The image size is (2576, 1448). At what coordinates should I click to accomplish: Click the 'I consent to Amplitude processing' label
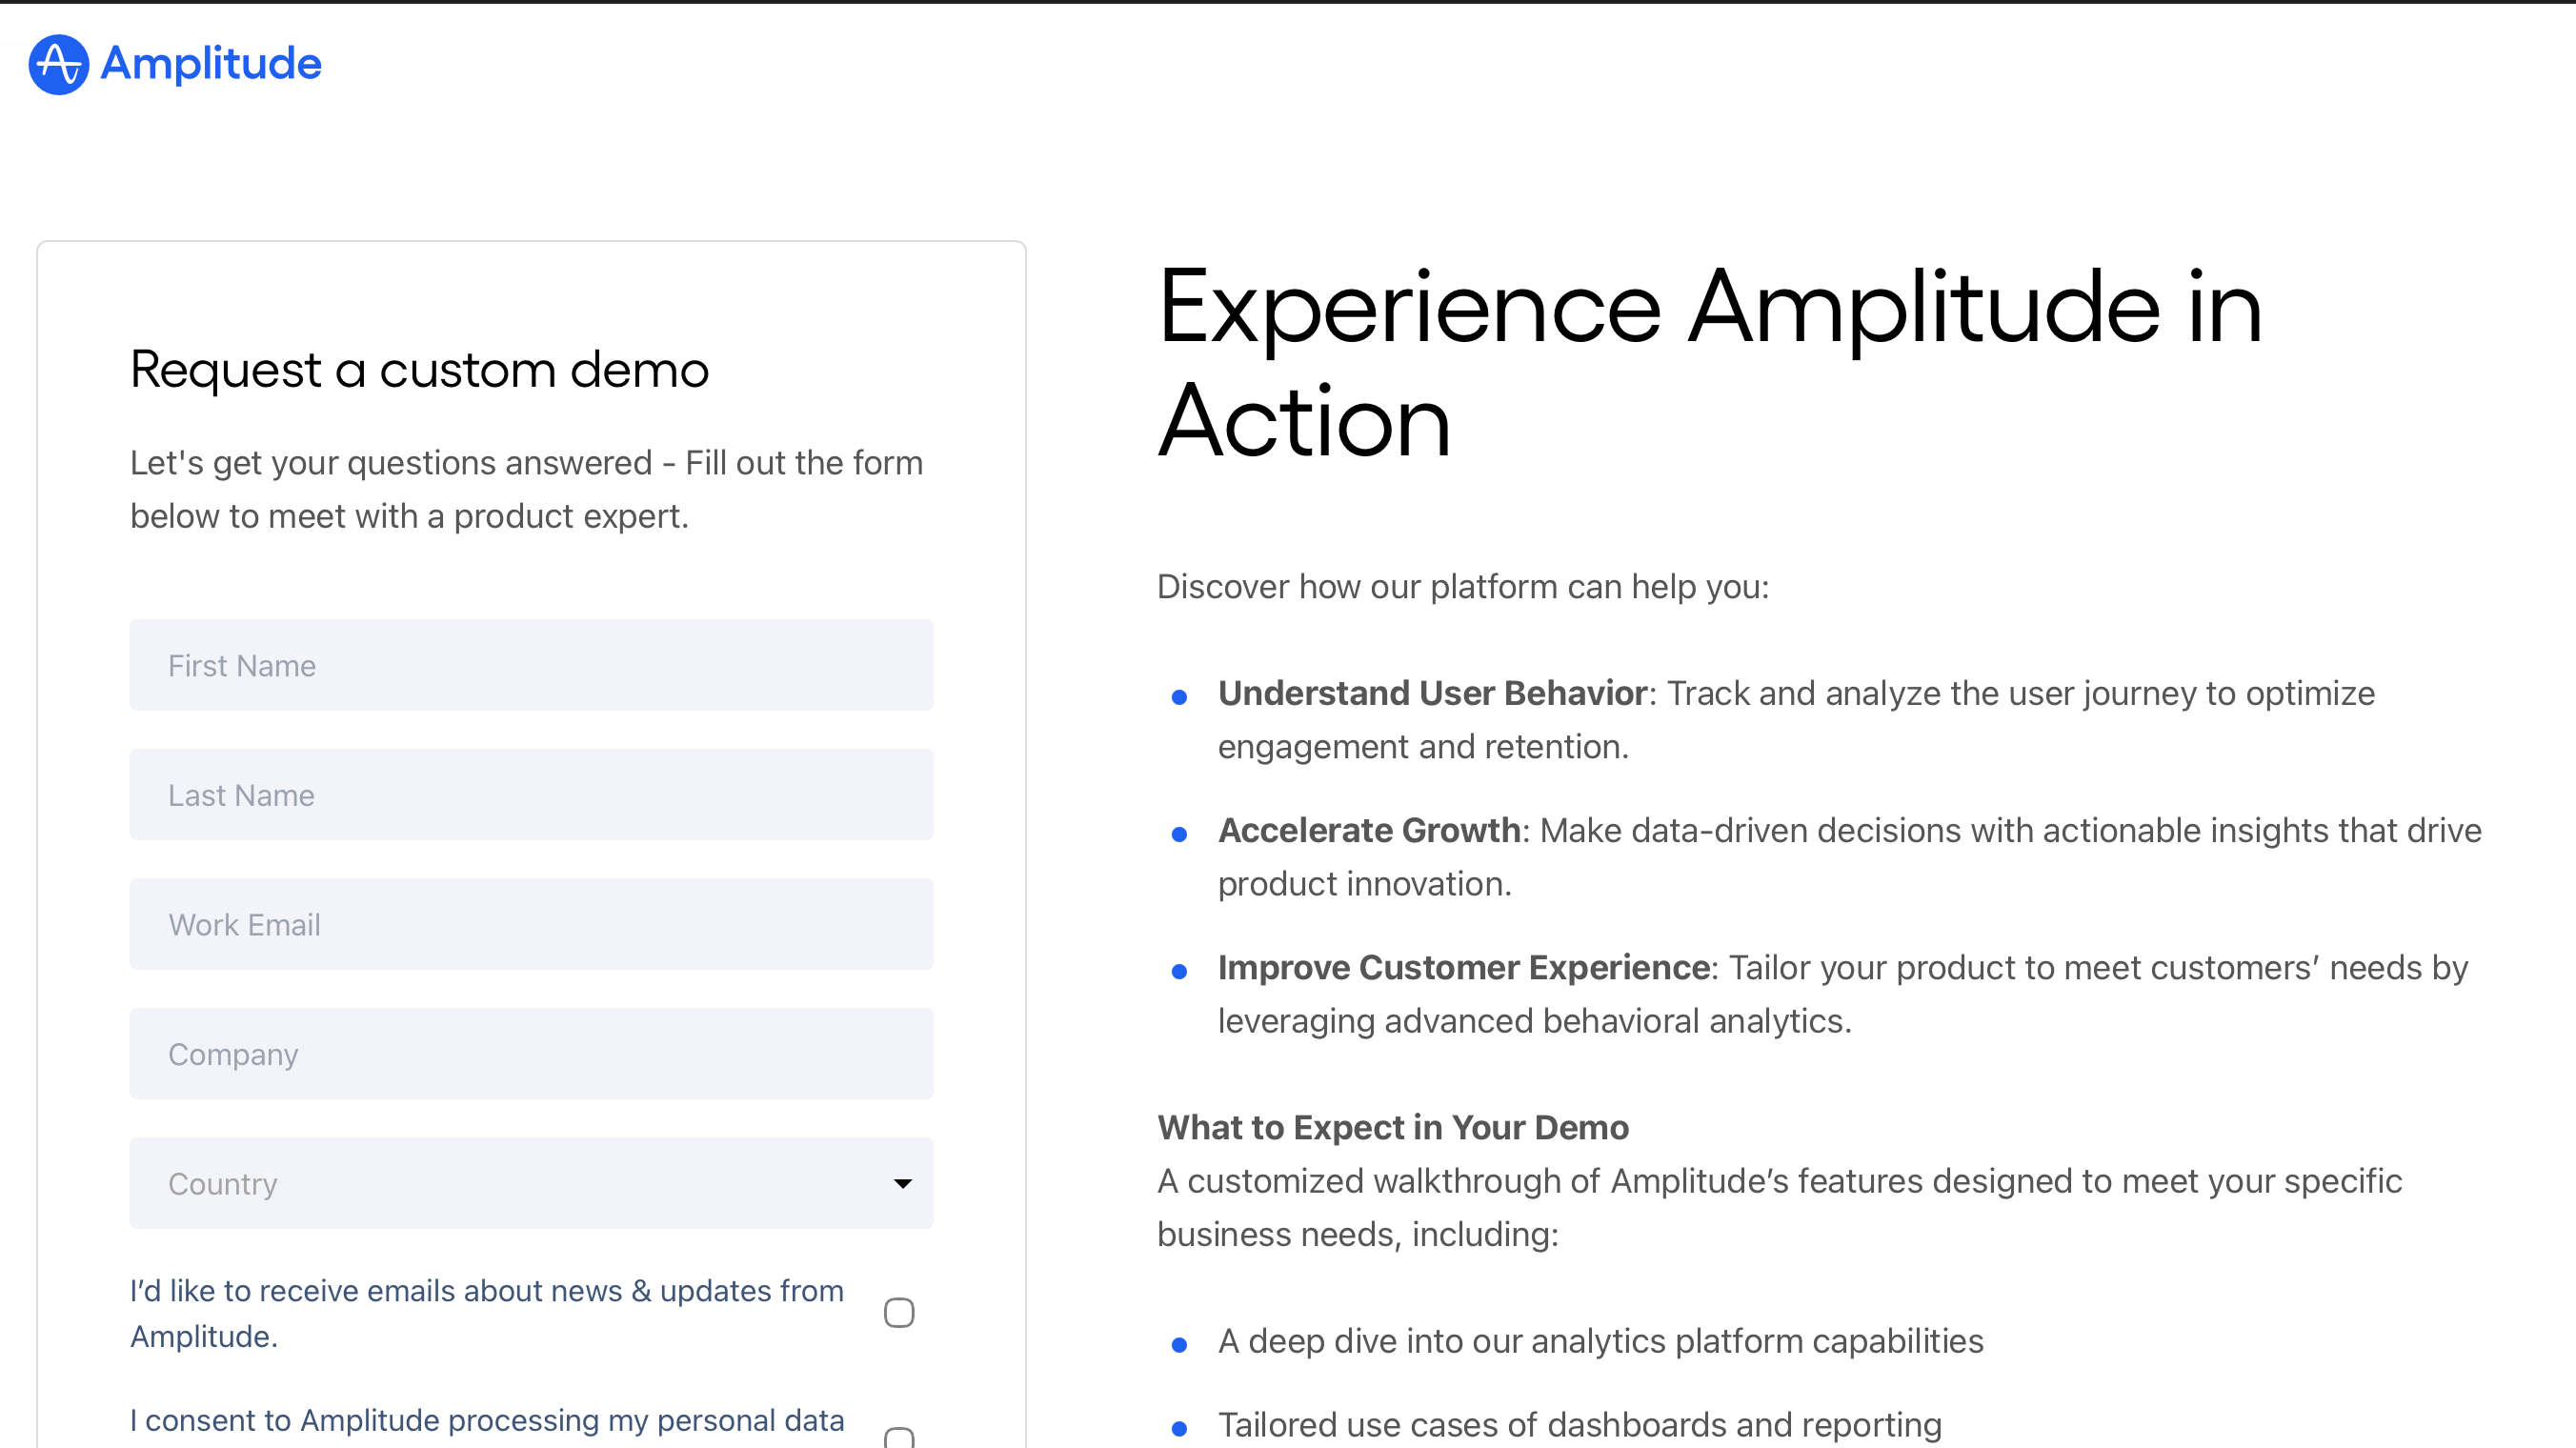pyautogui.click(x=486, y=1420)
